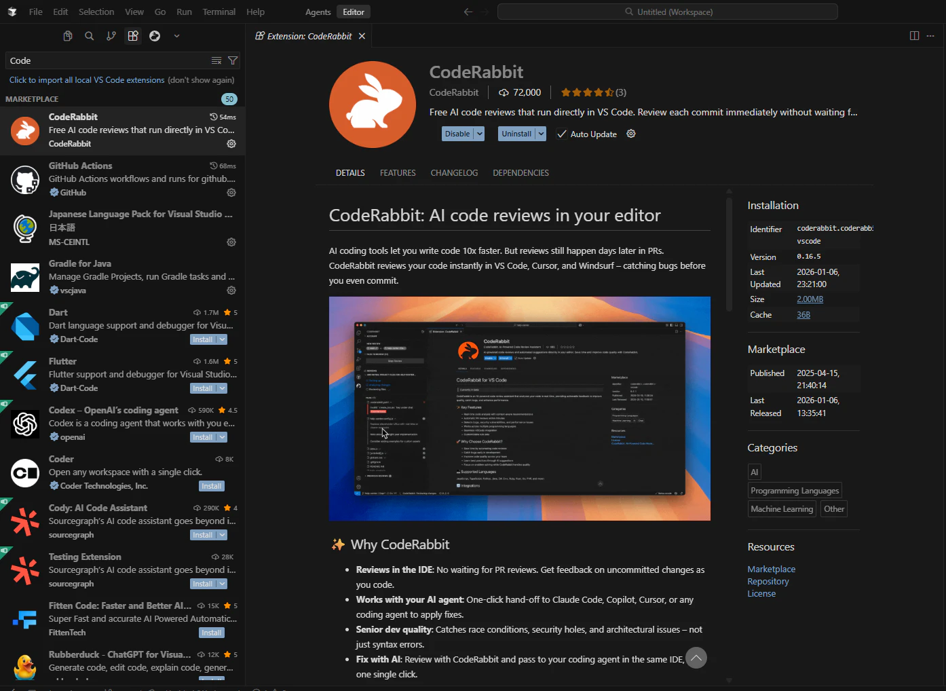
Task: Click the 36B cache link
Action: (x=803, y=315)
